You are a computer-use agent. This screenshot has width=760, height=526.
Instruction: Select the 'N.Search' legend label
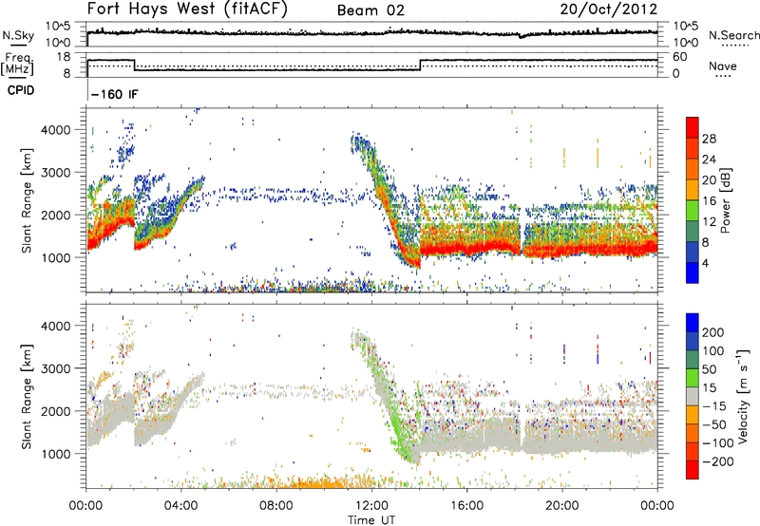point(733,35)
